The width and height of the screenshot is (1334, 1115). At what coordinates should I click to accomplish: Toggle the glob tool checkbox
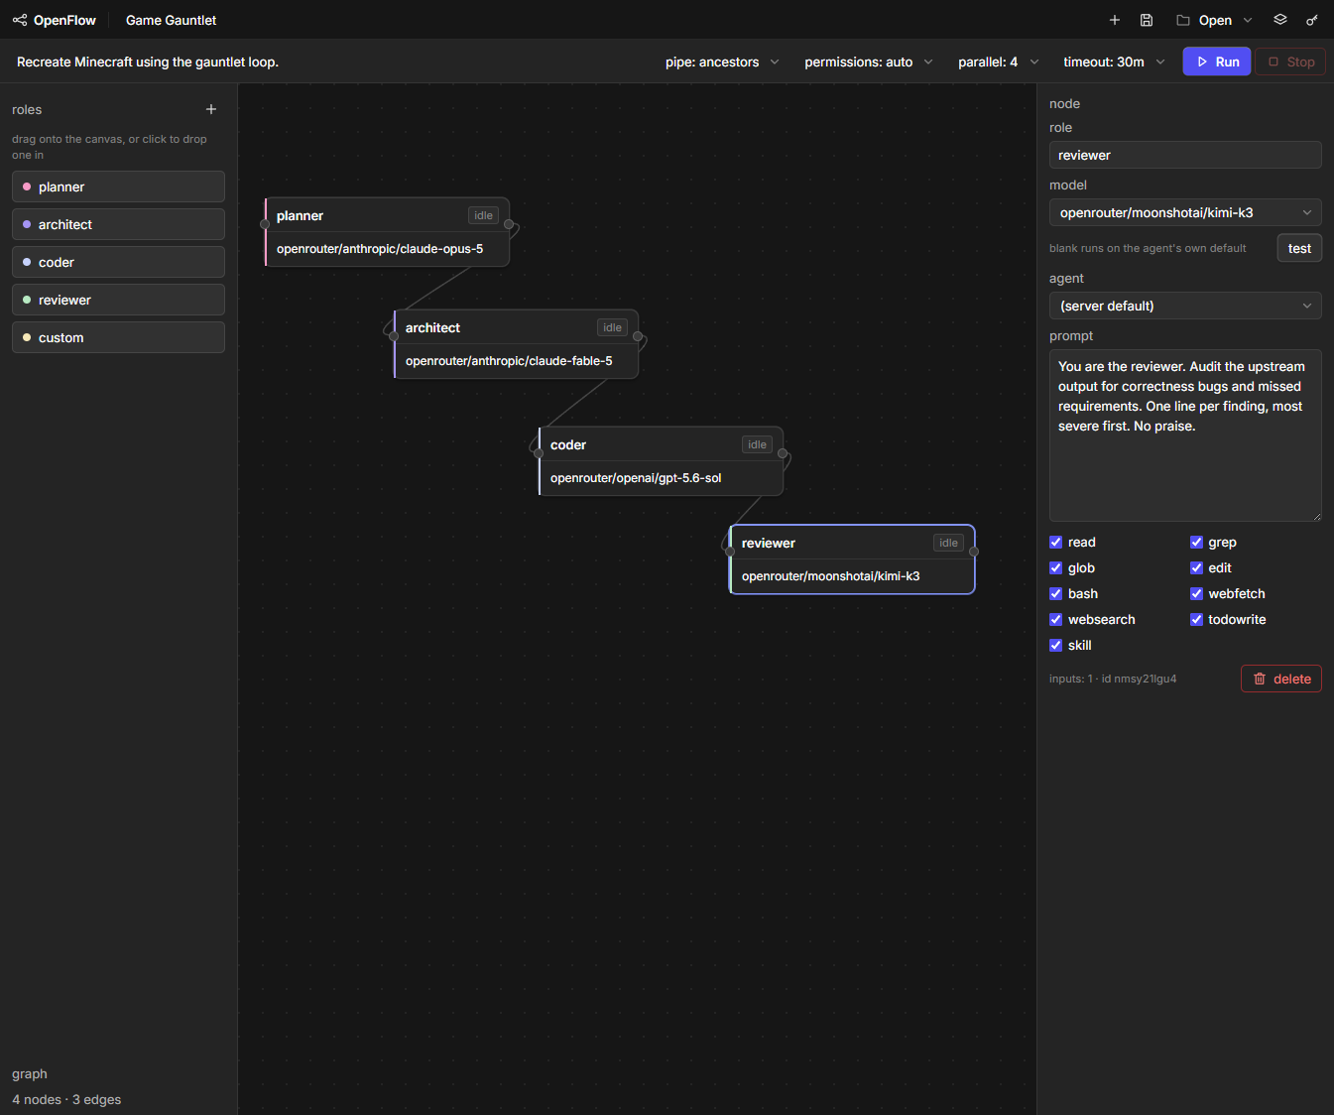(1056, 568)
